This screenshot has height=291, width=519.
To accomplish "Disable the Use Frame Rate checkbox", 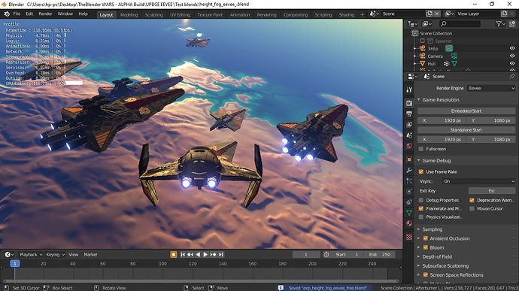I will coord(421,171).
